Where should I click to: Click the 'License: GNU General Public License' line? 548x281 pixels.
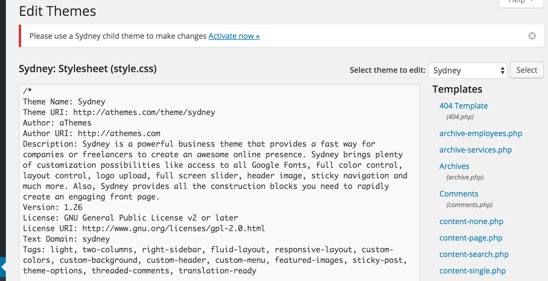tap(130, 218)
